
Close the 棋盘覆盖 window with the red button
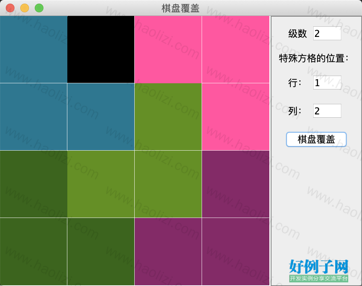pos(10,8)
